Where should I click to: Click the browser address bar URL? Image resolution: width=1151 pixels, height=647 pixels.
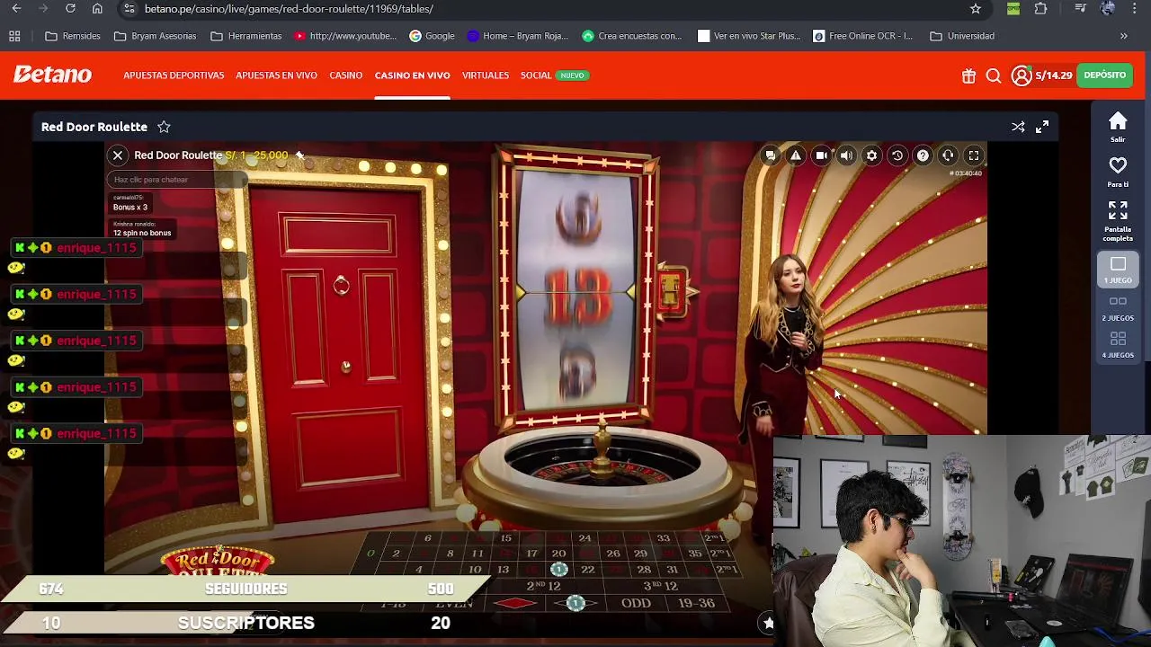click(x=289, y=9)
